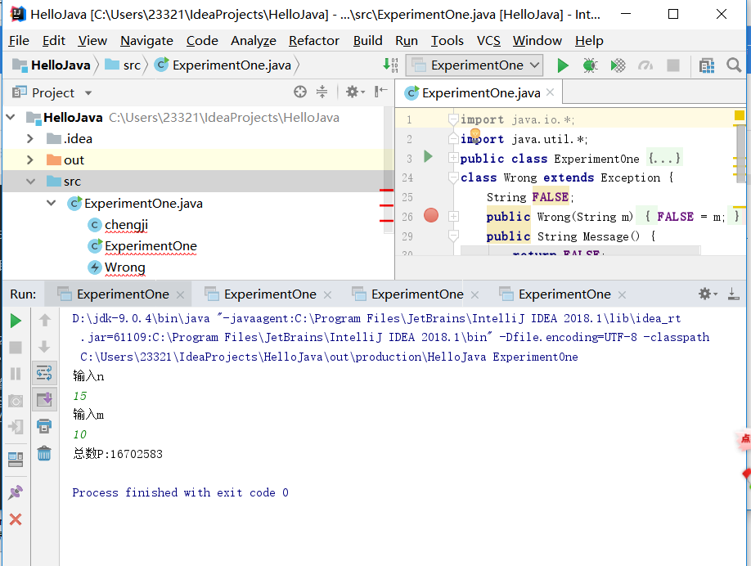Viewport: 751px width, 566px height.
Task: Up the stack trace arrow in Run panel
Action: point(44,320)
